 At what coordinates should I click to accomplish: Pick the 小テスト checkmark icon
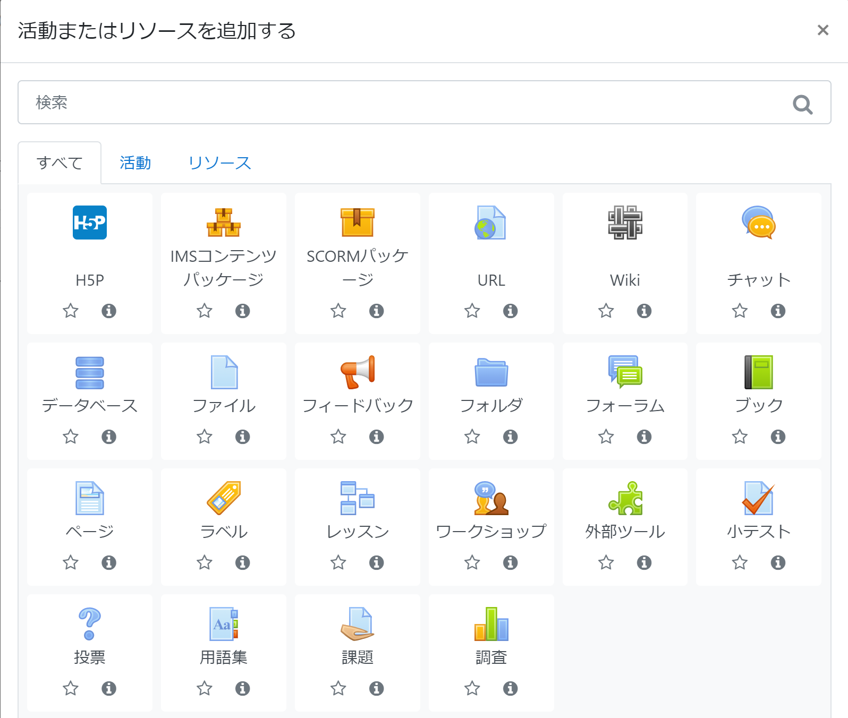[x=758, y=498]
